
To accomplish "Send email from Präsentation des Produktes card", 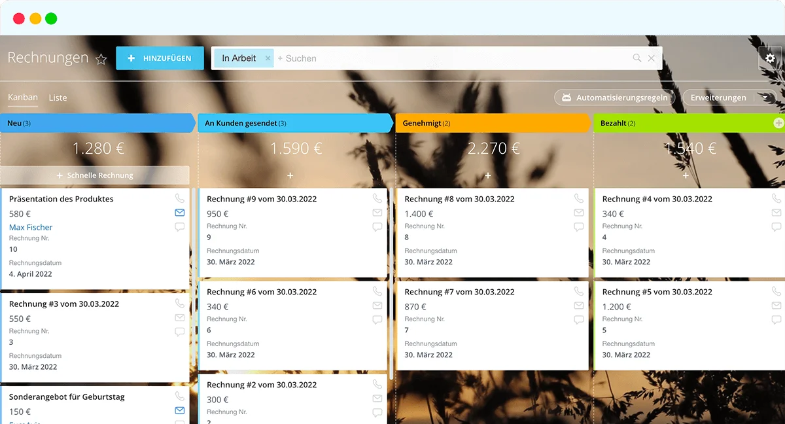I will pyautogui.click(x=180, y=213).
